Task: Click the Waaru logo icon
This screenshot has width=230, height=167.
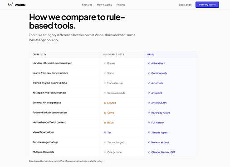Action: [x=10, y=4]
